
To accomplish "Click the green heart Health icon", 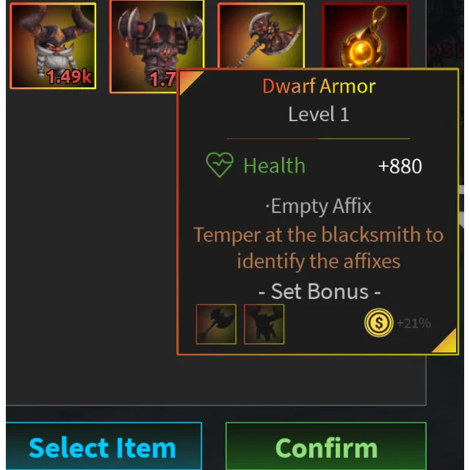I will (x=220, y=164).
